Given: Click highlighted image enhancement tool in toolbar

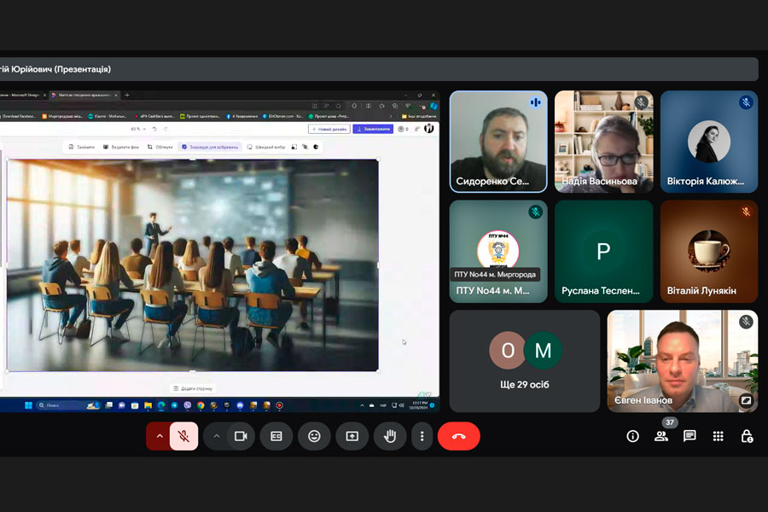Looking at the screenshot, I should [x=210, y=147].
